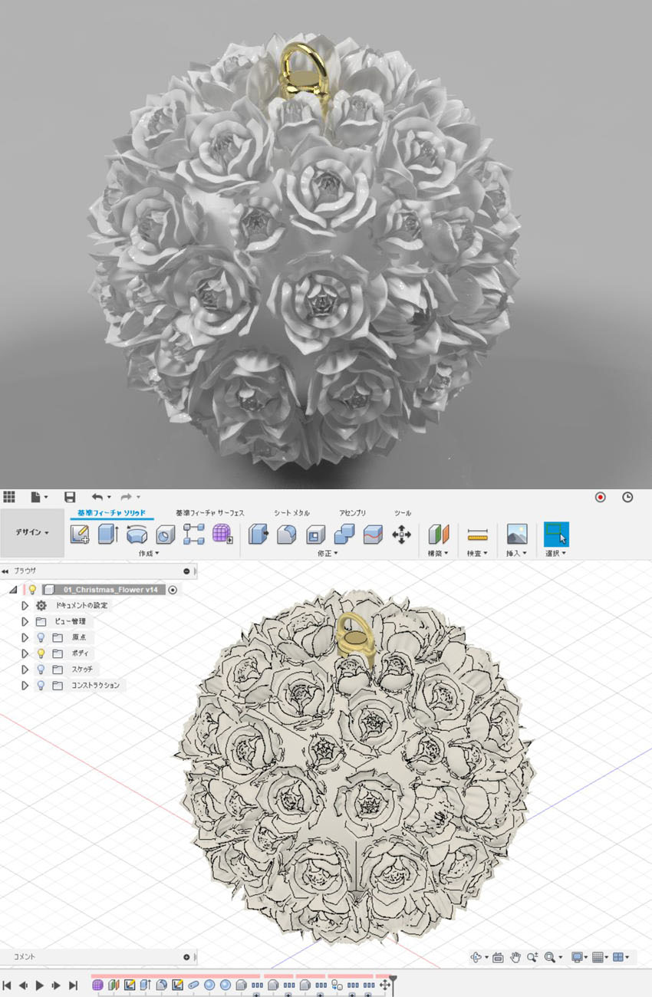652x997 pixels.
Task: Toggle visibility bulb of ボディ folder
Action: (x=41, y=653)
